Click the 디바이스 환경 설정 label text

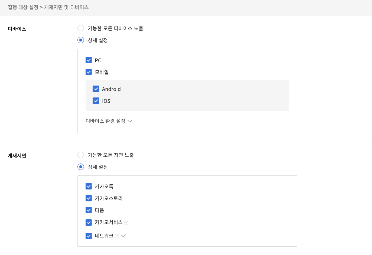click(x=105, y=121)
